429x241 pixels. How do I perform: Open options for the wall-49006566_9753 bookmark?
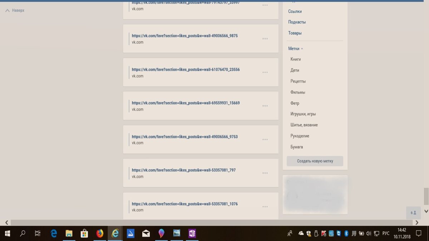[265, 139]
